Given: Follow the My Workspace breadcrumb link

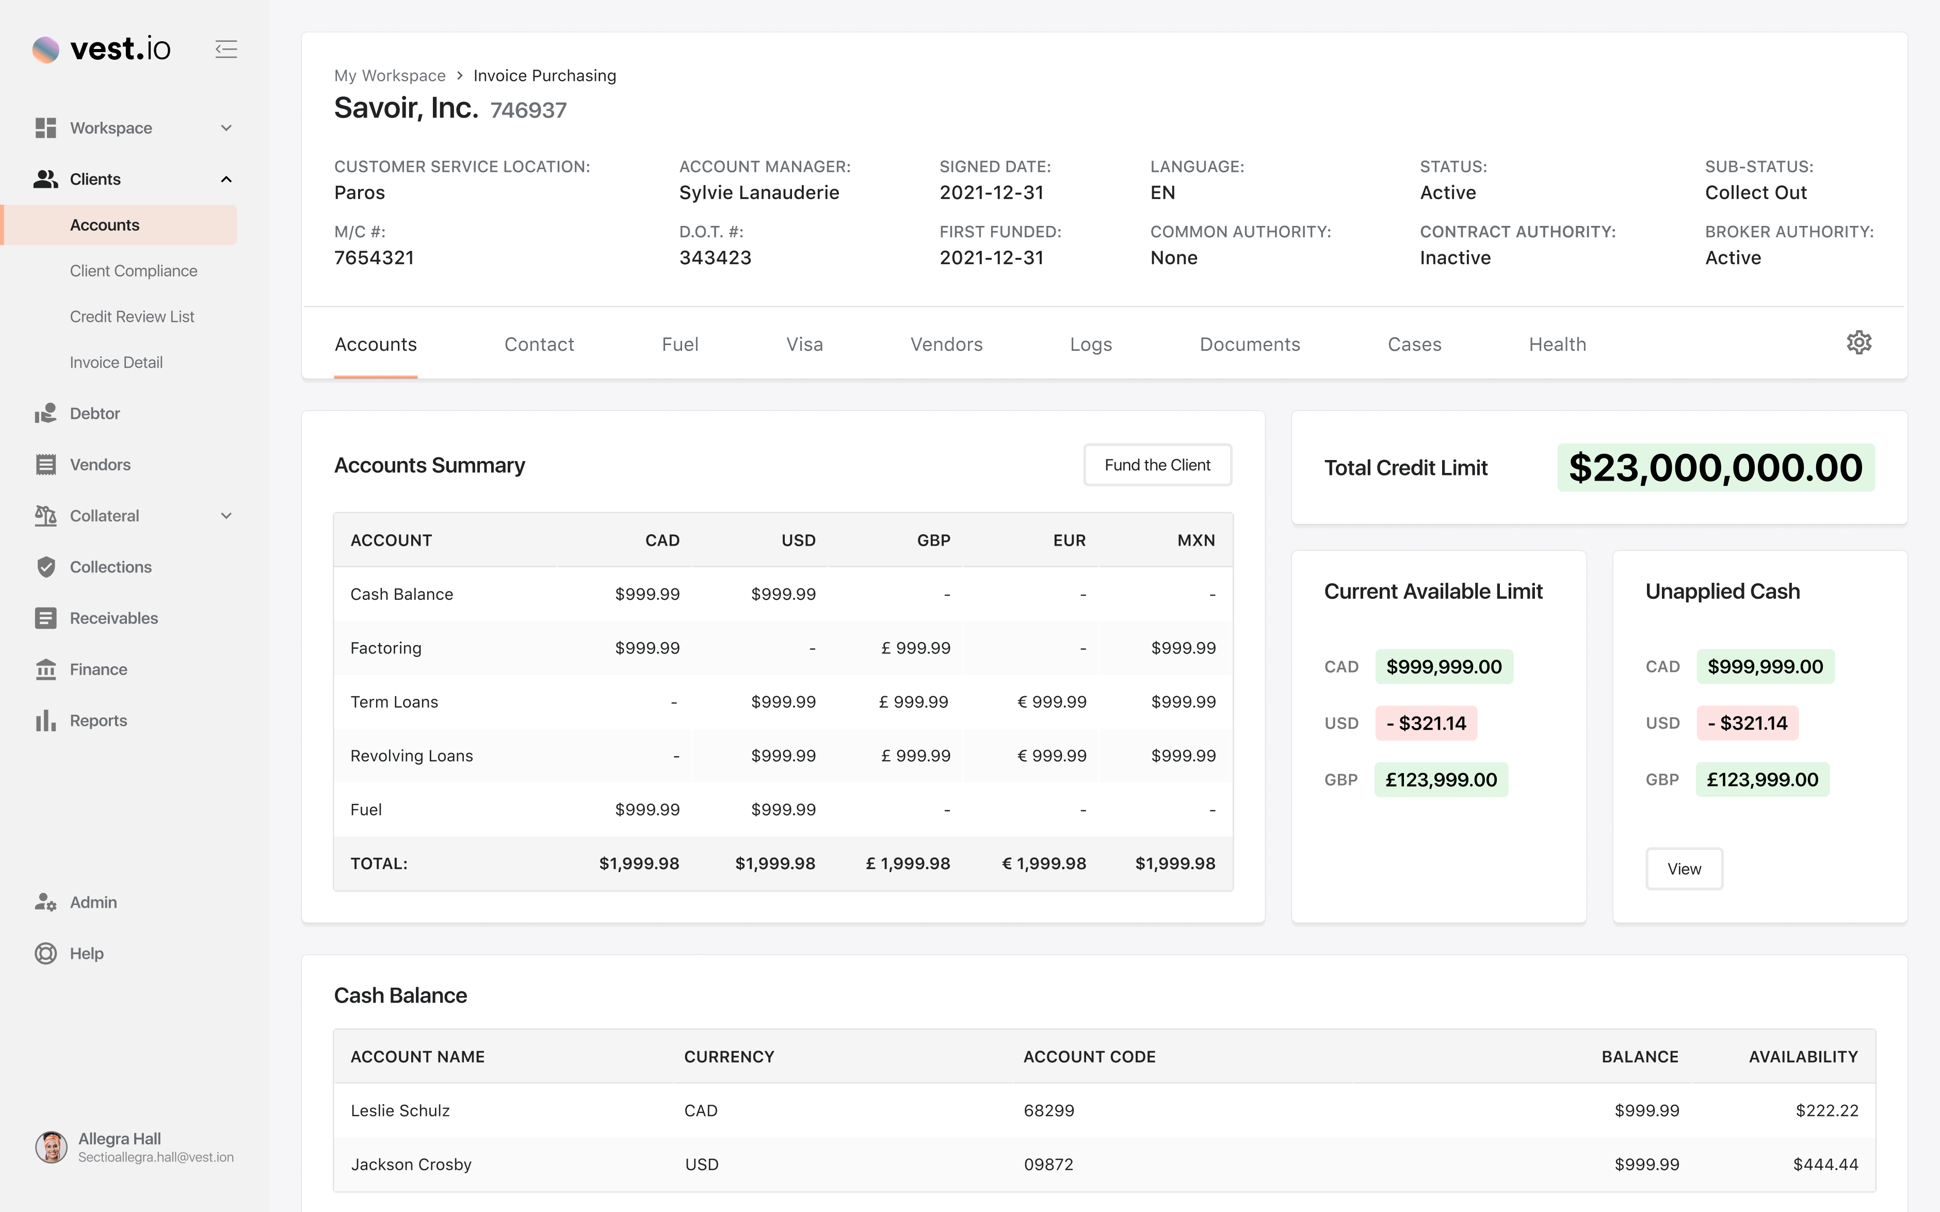Looking at the screenshot, I should point(390,75).
